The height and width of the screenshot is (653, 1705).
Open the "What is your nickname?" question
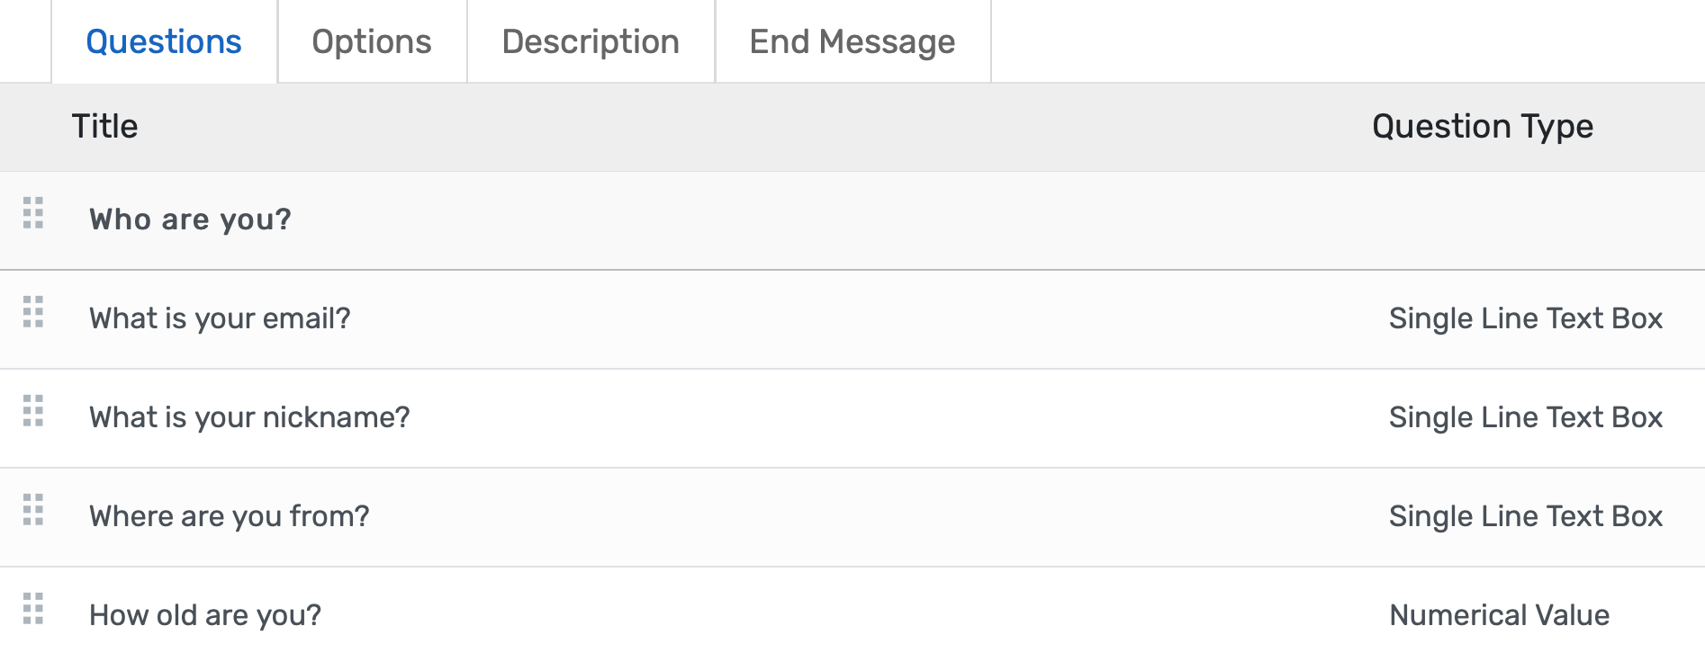tap(249, 416)
